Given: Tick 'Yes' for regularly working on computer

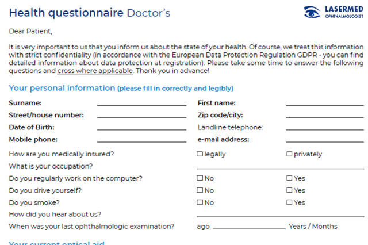Looking at the screenshot, I should pyautogui.click(x=289, y=178).
